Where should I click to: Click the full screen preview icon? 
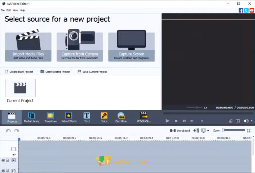tap(230, 121)
